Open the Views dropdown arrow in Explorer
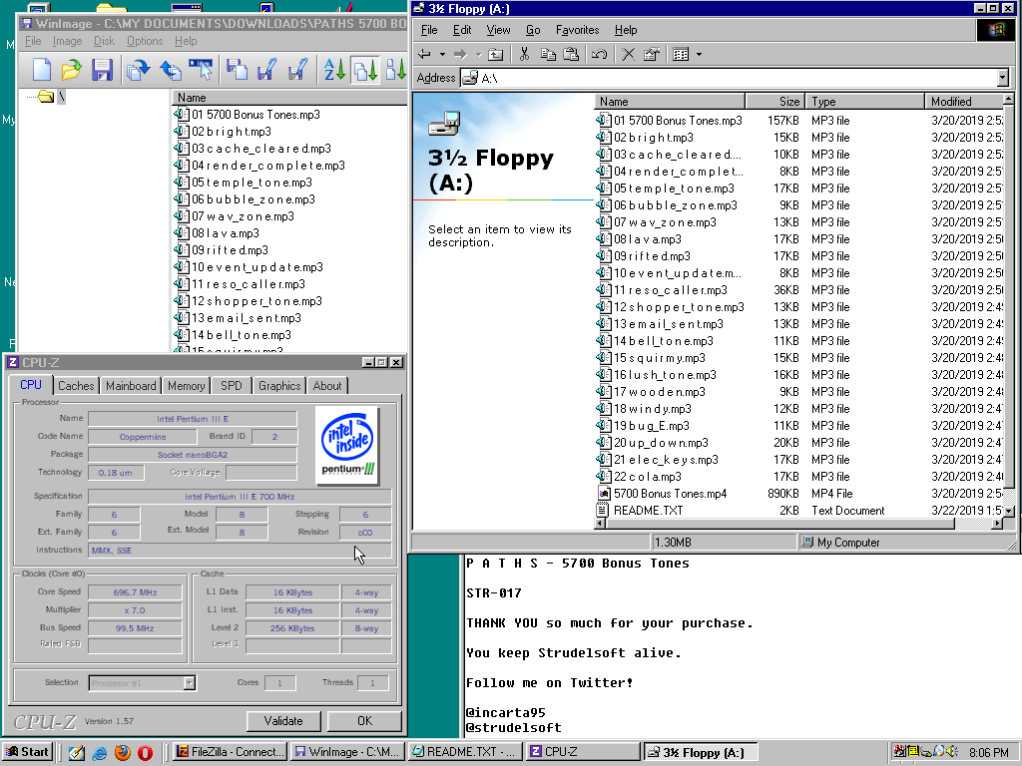The image size is (1022, 766). 699,54
